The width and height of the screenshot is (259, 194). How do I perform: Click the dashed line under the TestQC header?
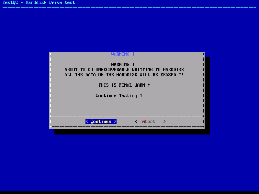129,7
